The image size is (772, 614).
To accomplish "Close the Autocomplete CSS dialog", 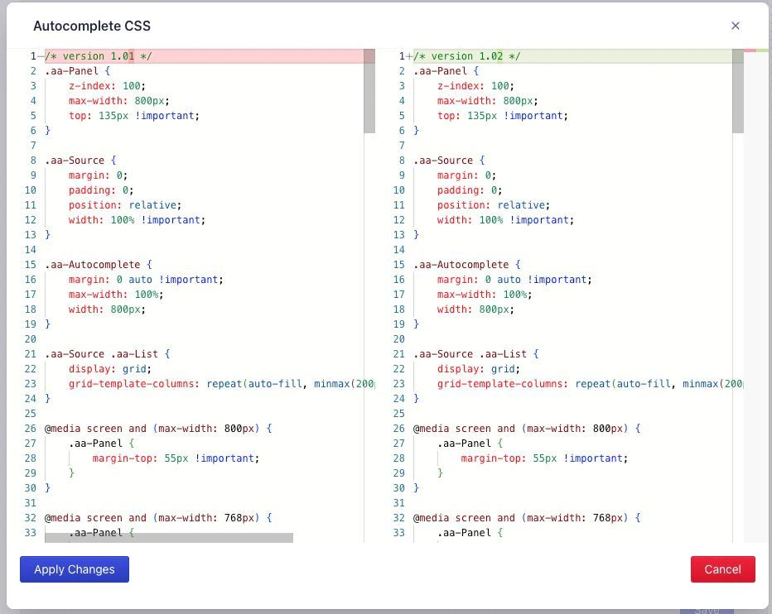I will coord(736,26).
